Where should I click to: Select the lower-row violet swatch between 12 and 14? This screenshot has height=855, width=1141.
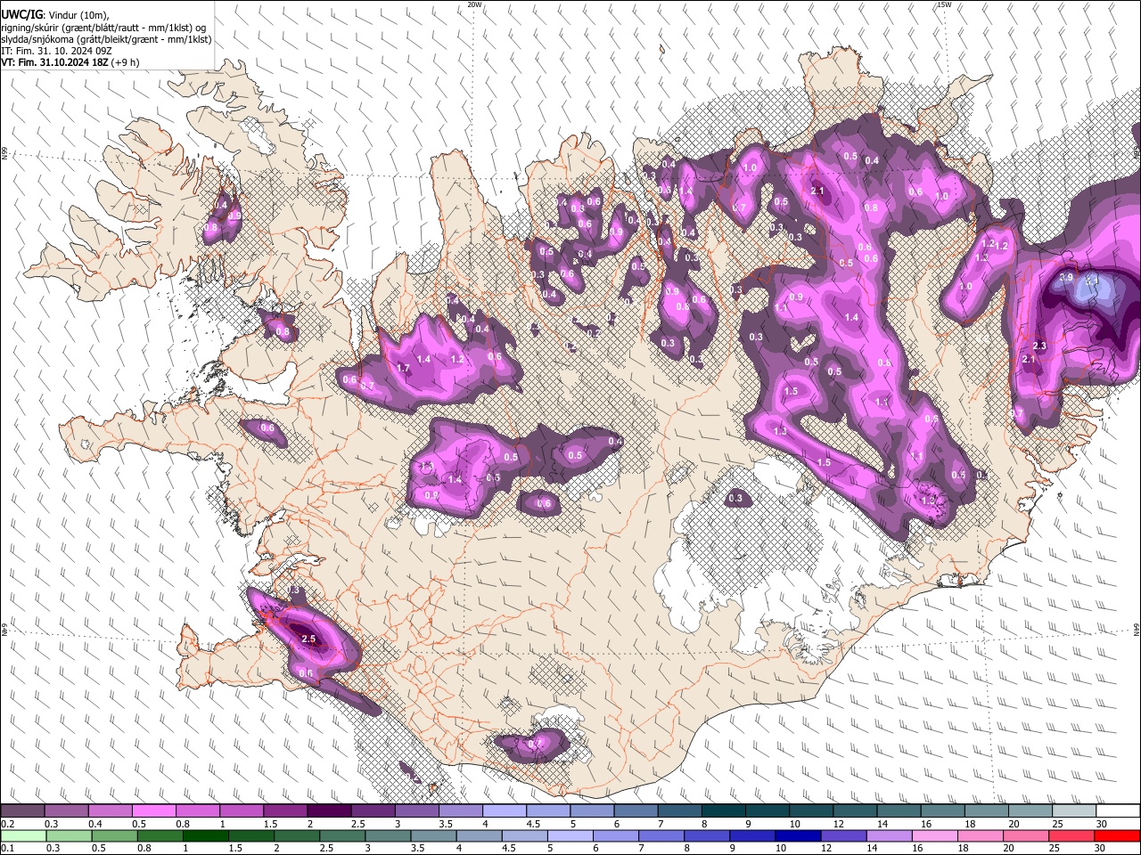coord(843,835)
